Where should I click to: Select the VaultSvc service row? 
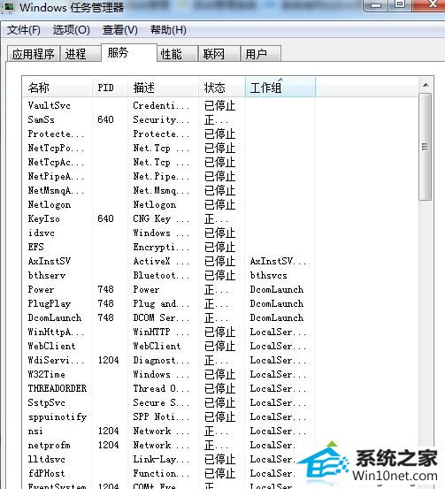coord(170,105)
